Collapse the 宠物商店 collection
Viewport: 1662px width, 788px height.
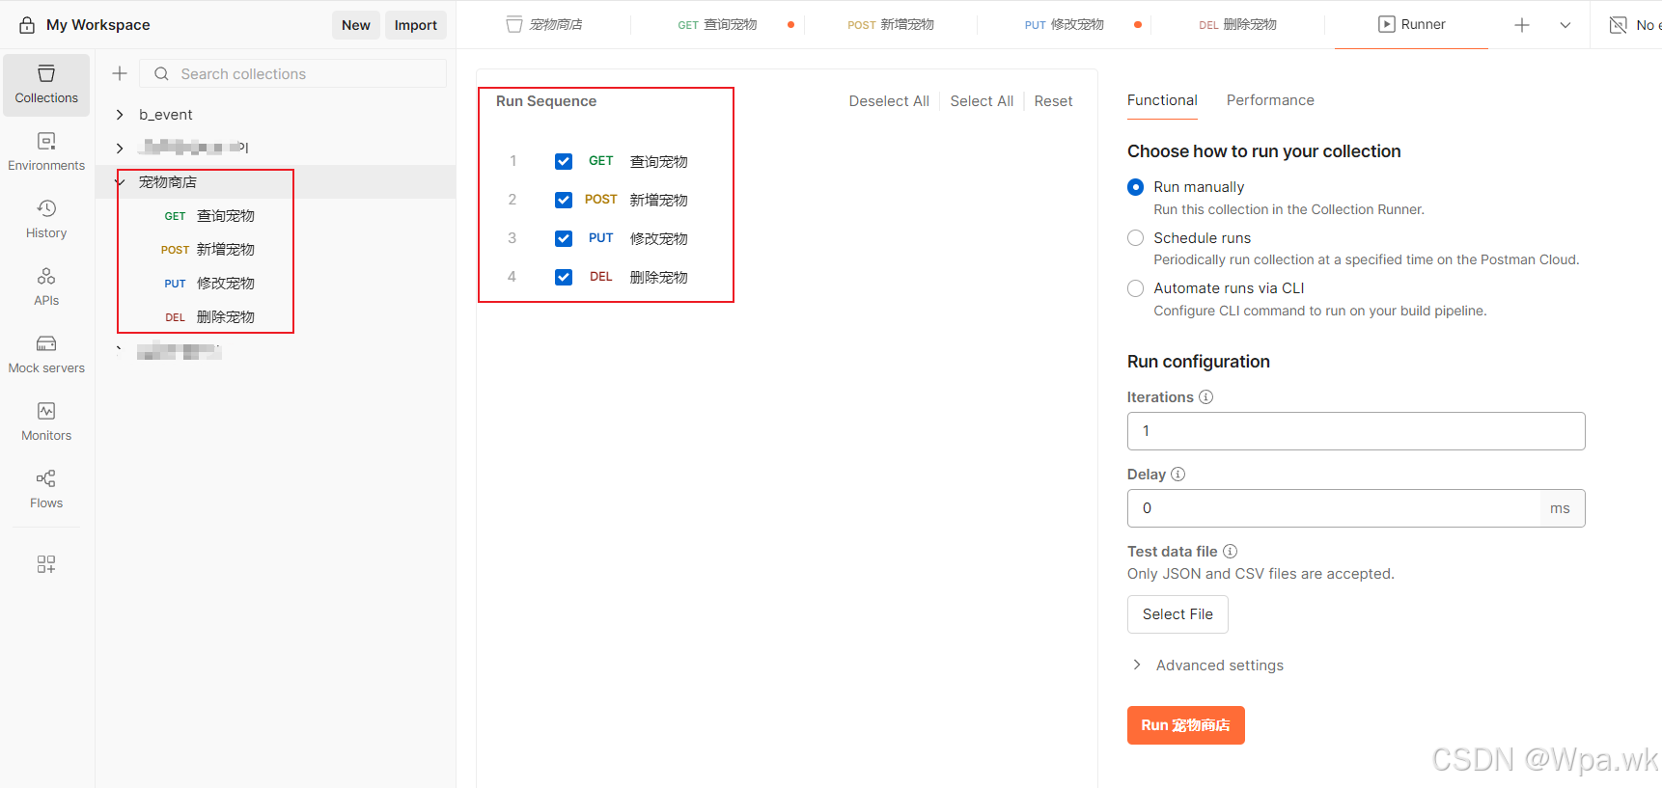click(120, 182)
